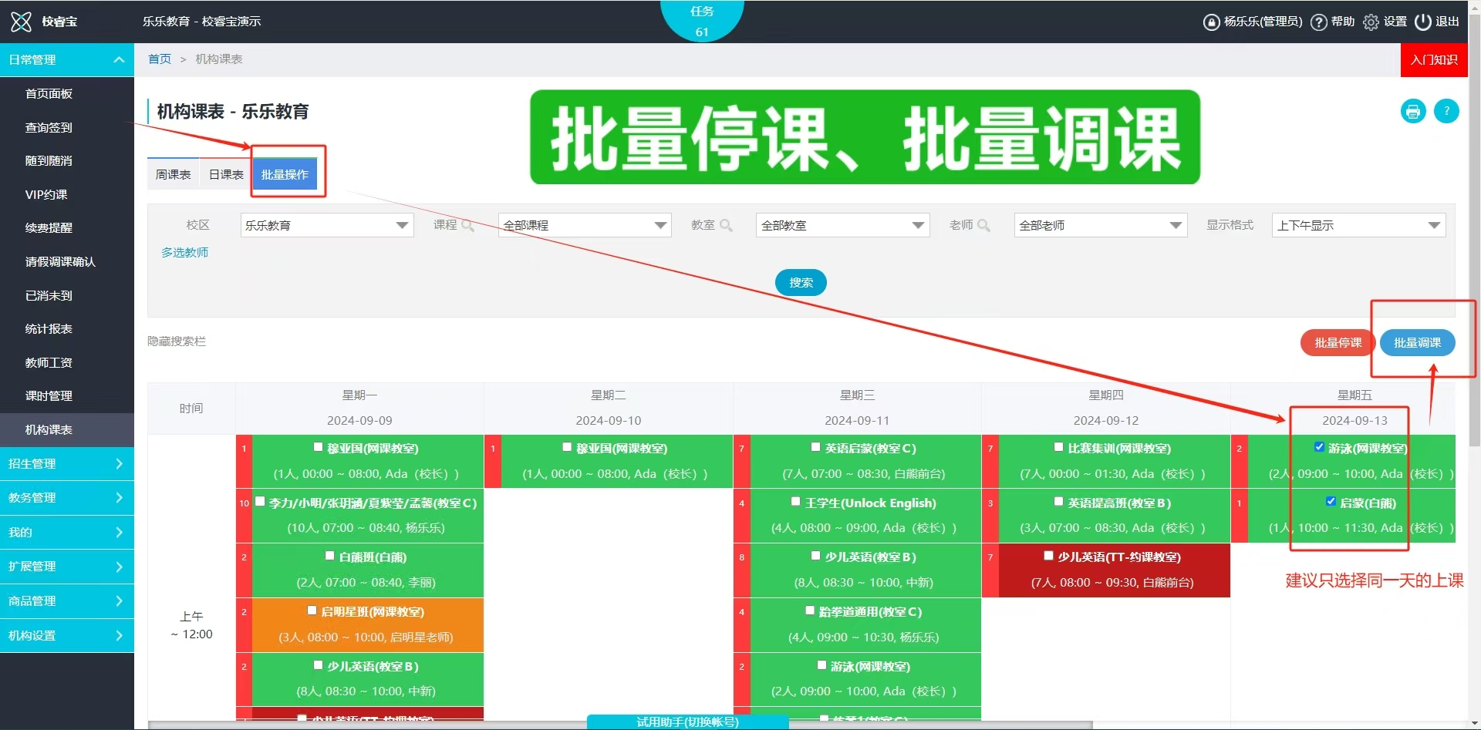The width and height of the screenshot is (1481, 730).
Task: Uncheck the Friday 游泳(网课教室) checkbox
Action: (1319, 447)
